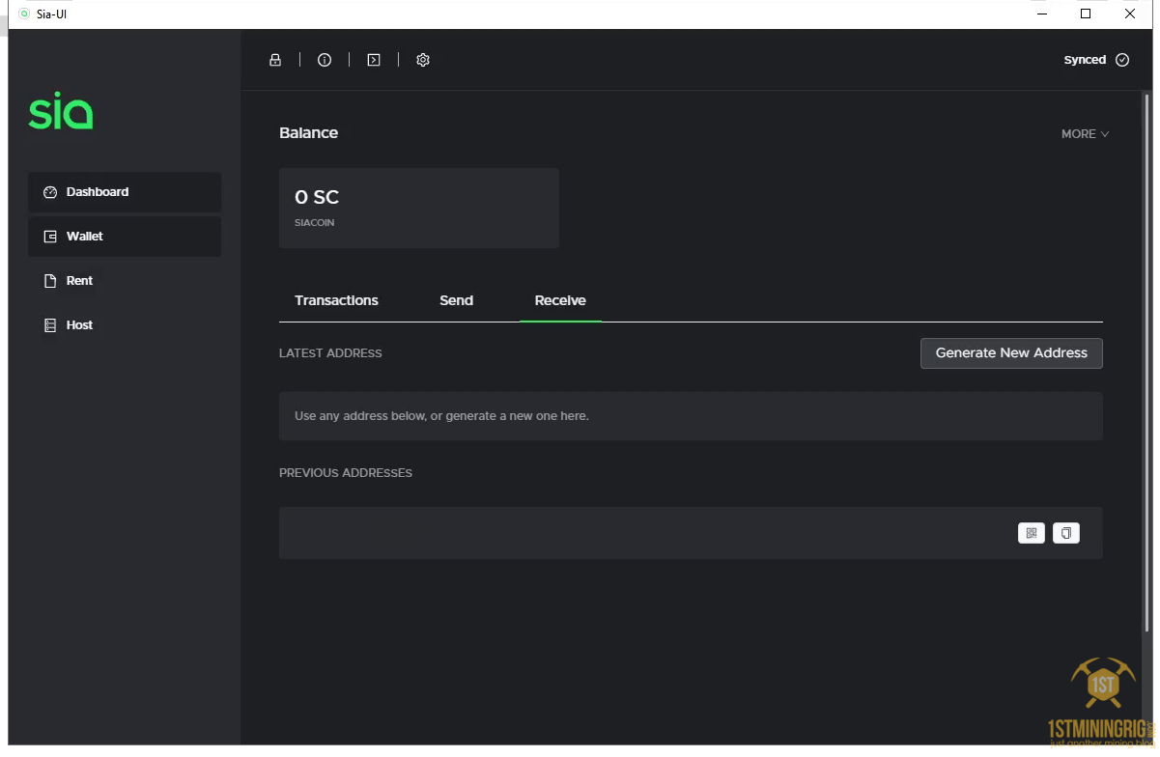
Task: Click the 0 SC Siacoin balance card
Action: pos(419,208)
